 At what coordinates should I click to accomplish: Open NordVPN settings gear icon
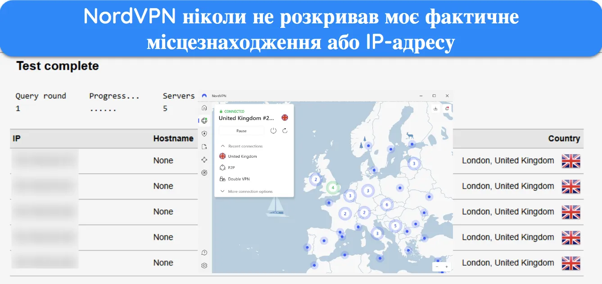tap(204, 266)
